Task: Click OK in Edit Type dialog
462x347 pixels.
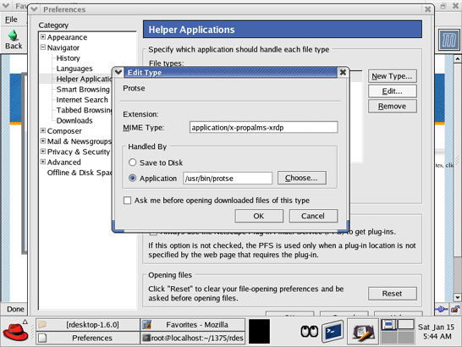Action: click(259, 216)
